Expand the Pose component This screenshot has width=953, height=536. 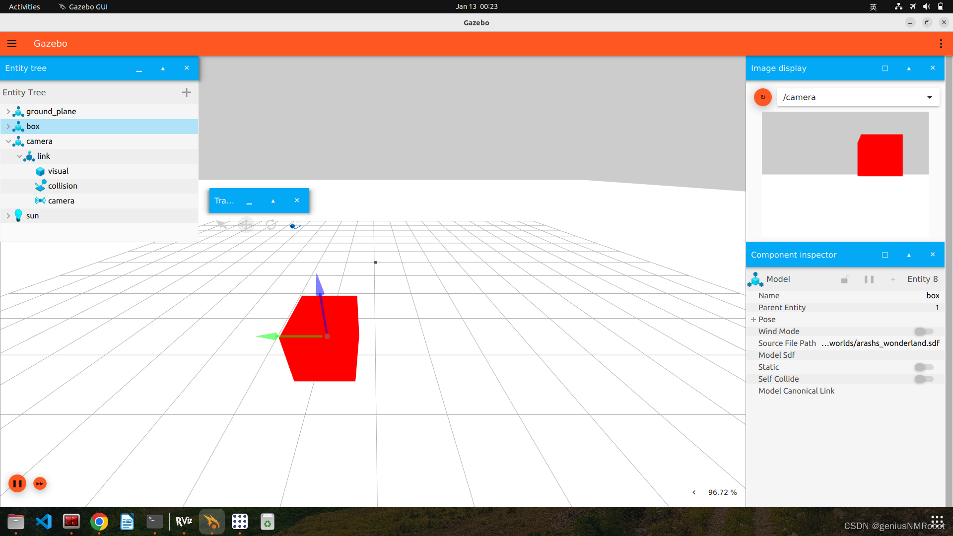coord(753,320)
